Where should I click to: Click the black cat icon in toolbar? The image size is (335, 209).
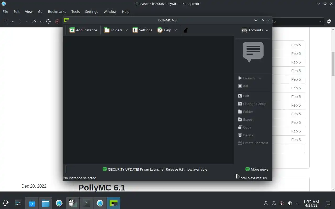186,30
